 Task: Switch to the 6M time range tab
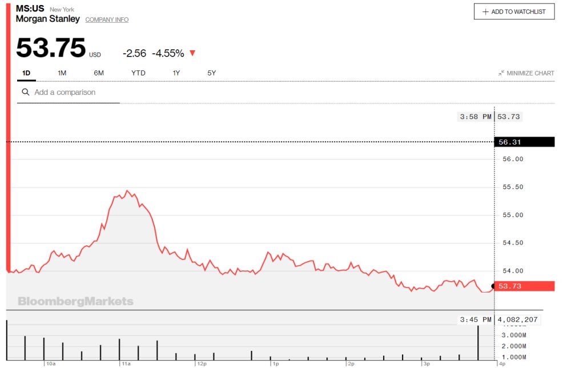[99, 73]
